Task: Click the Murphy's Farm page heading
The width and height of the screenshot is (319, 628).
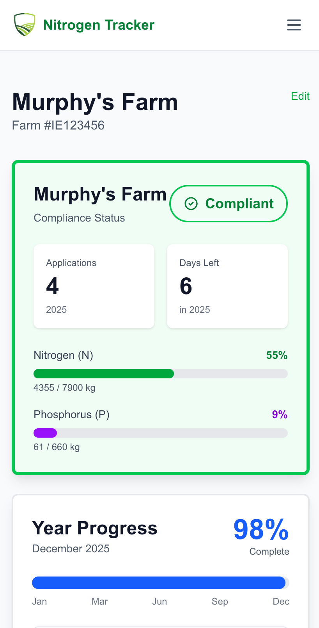Action: point(95,102)
